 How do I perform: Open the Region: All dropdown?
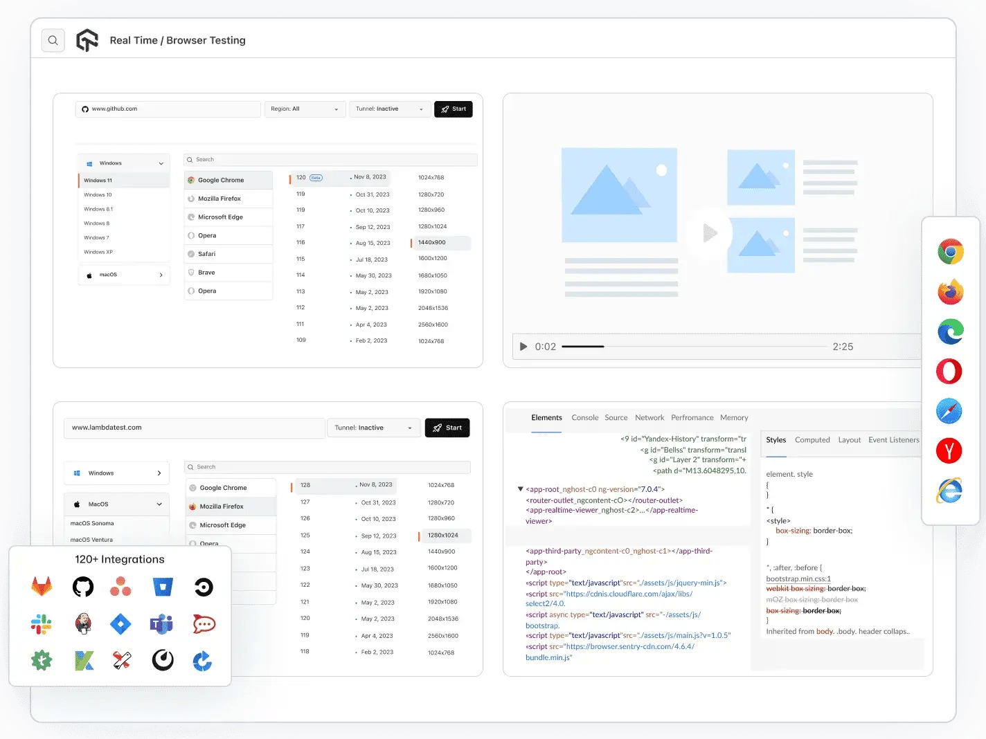pyautogui.click(x=305, y=109)
